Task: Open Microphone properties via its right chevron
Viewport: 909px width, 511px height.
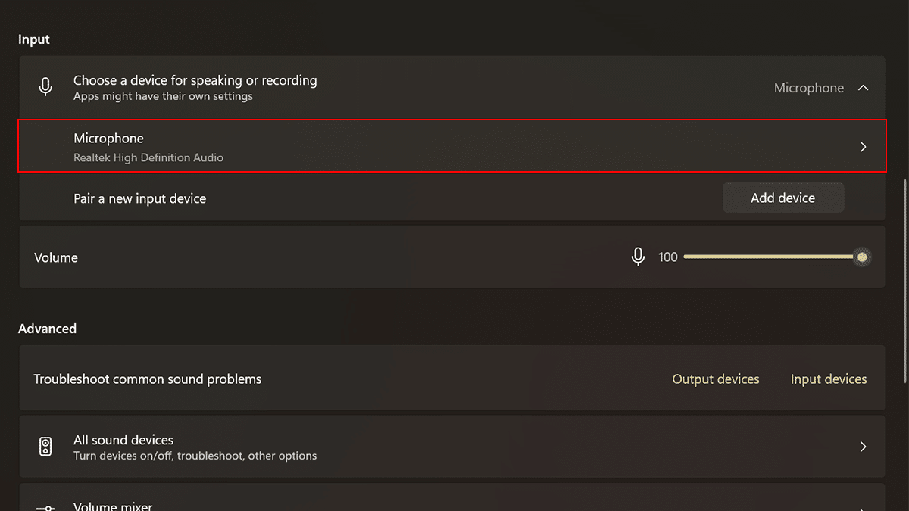Action: (863, 147)
